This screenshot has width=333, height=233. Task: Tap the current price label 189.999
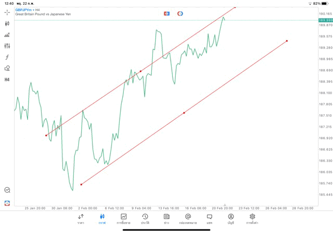pyautogui.click(x=325, y=20)
